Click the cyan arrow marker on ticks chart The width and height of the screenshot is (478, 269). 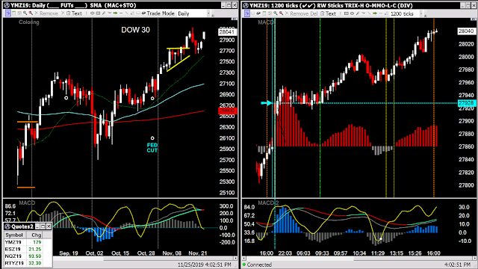267,103
